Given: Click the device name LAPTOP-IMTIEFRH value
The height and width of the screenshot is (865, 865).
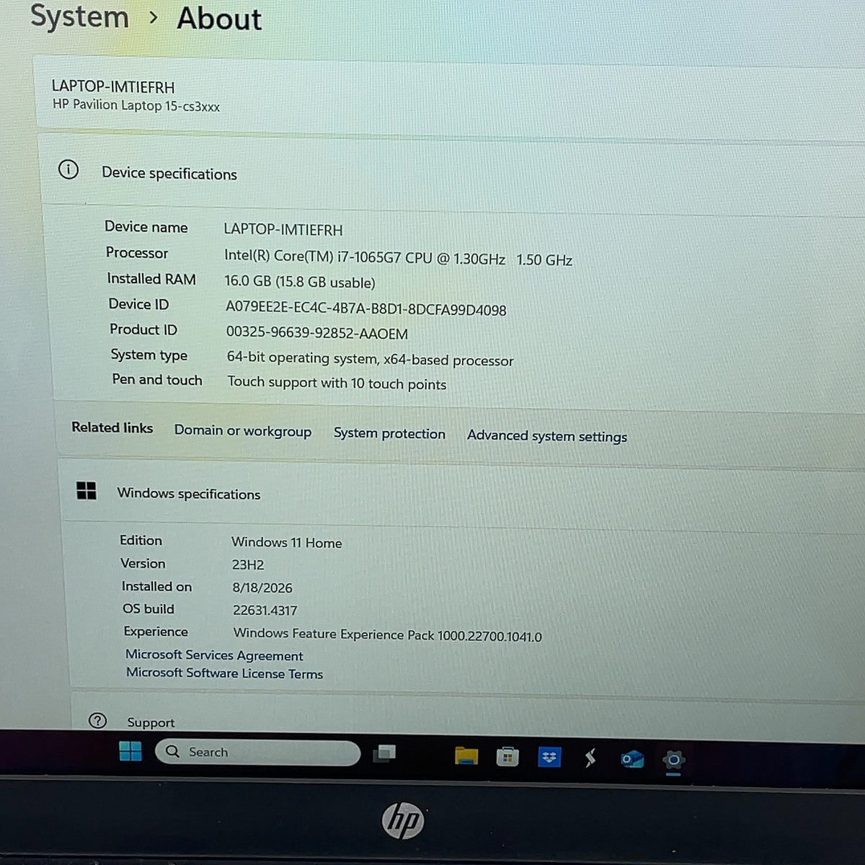Looking at the screenshot, I should pos(283,230).
